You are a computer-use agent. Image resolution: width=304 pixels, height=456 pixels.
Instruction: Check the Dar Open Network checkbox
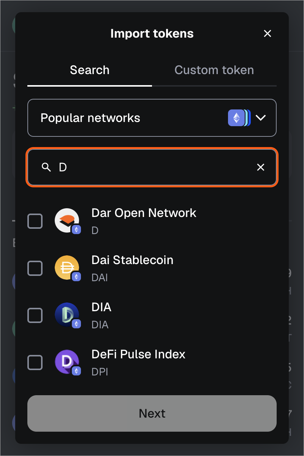click(x=35, y=221)
